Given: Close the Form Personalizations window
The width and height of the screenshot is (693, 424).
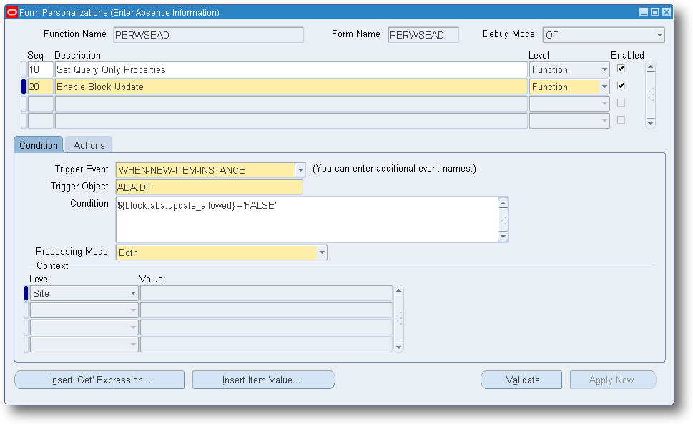Looking at the screenshot, I should click(x=667, y=12).
